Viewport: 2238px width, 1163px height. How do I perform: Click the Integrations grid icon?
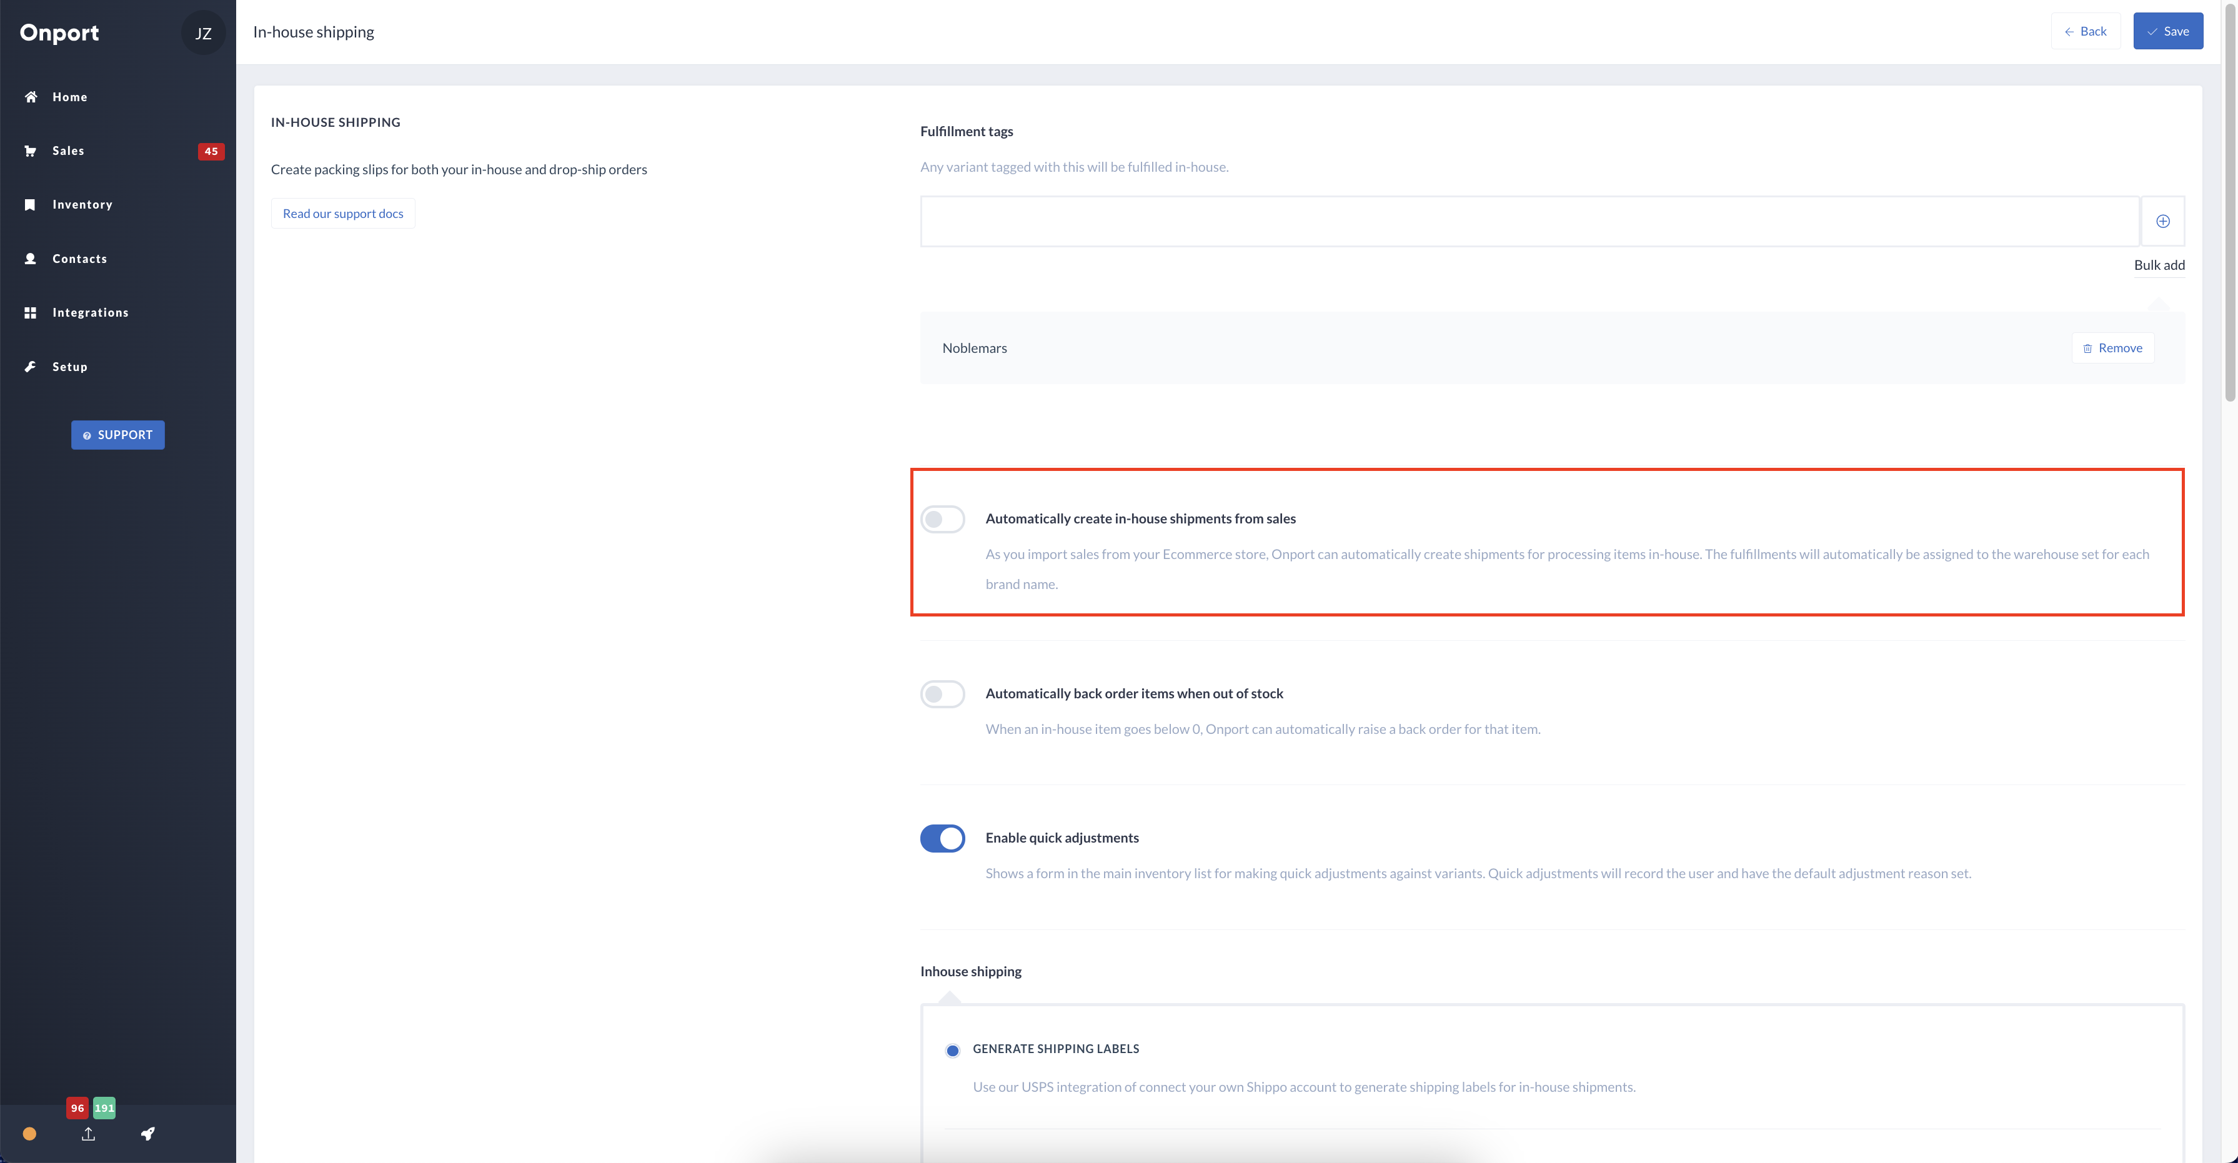point(31,313)
